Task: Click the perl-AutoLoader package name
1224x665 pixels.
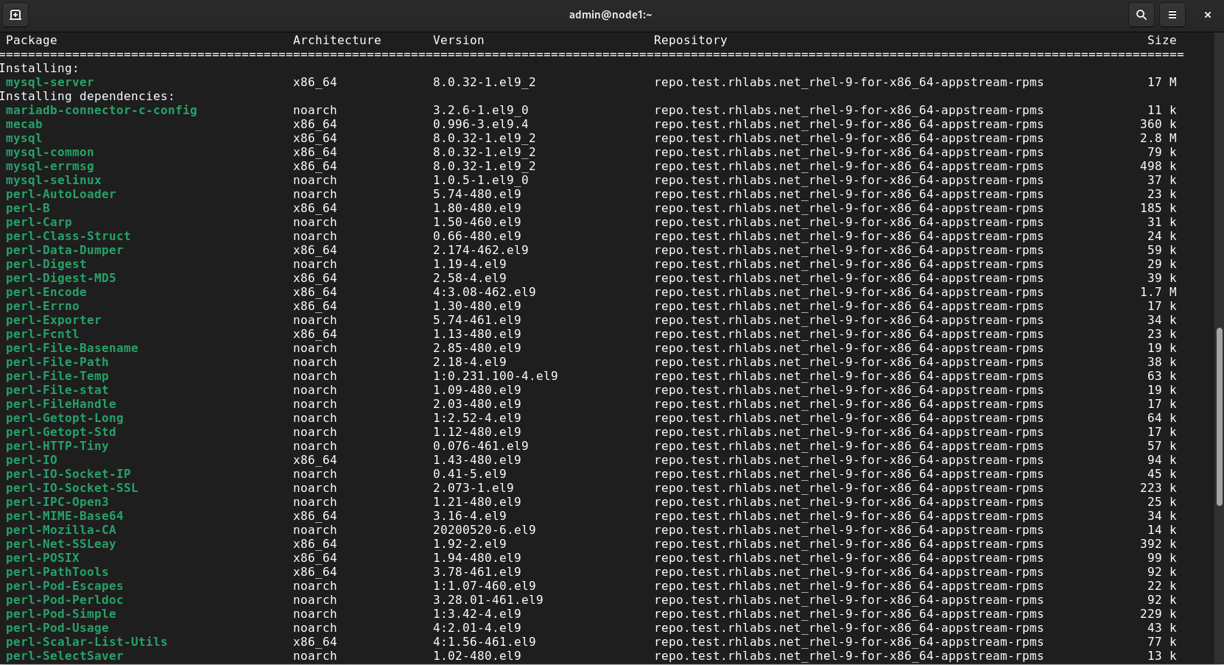Action: click(61, 194)
